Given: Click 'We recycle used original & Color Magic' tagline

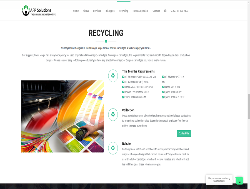Looking at the screenshot, I should pyautogui.click(x=106, y=48).
